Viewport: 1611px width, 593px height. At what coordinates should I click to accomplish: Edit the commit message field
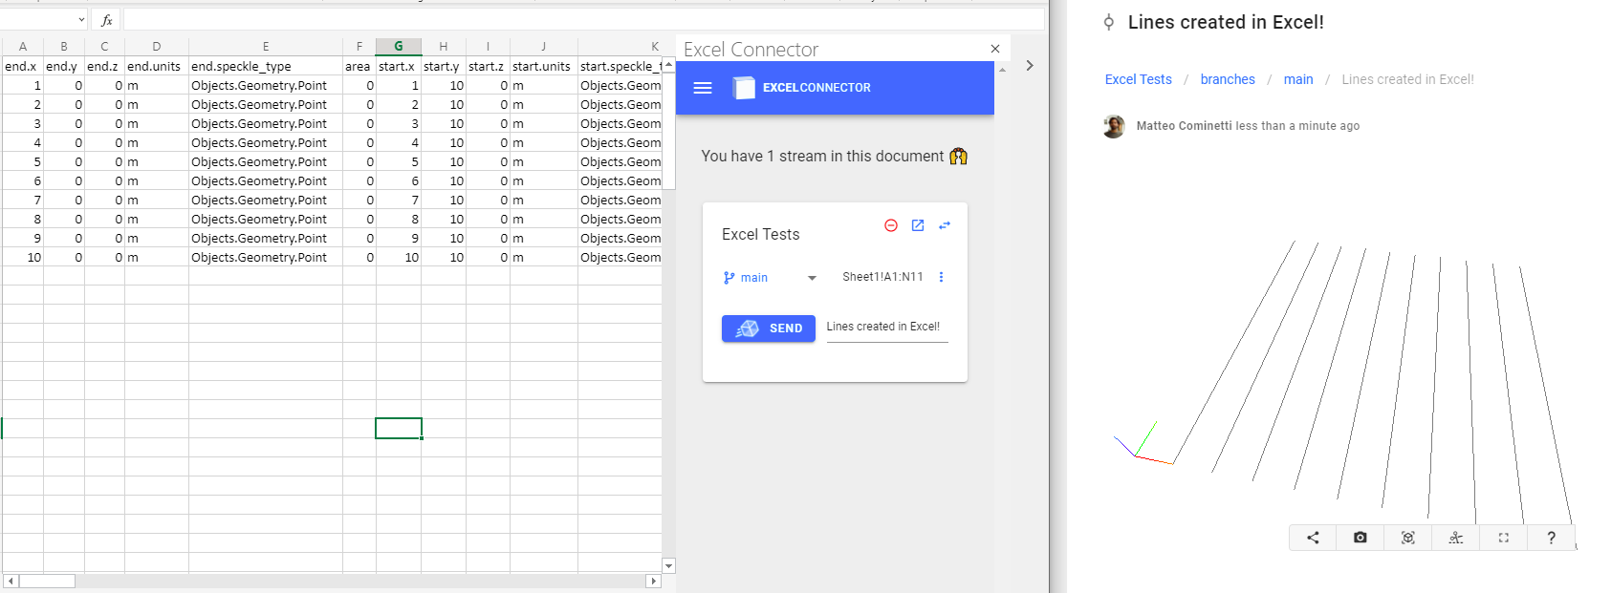887,328
